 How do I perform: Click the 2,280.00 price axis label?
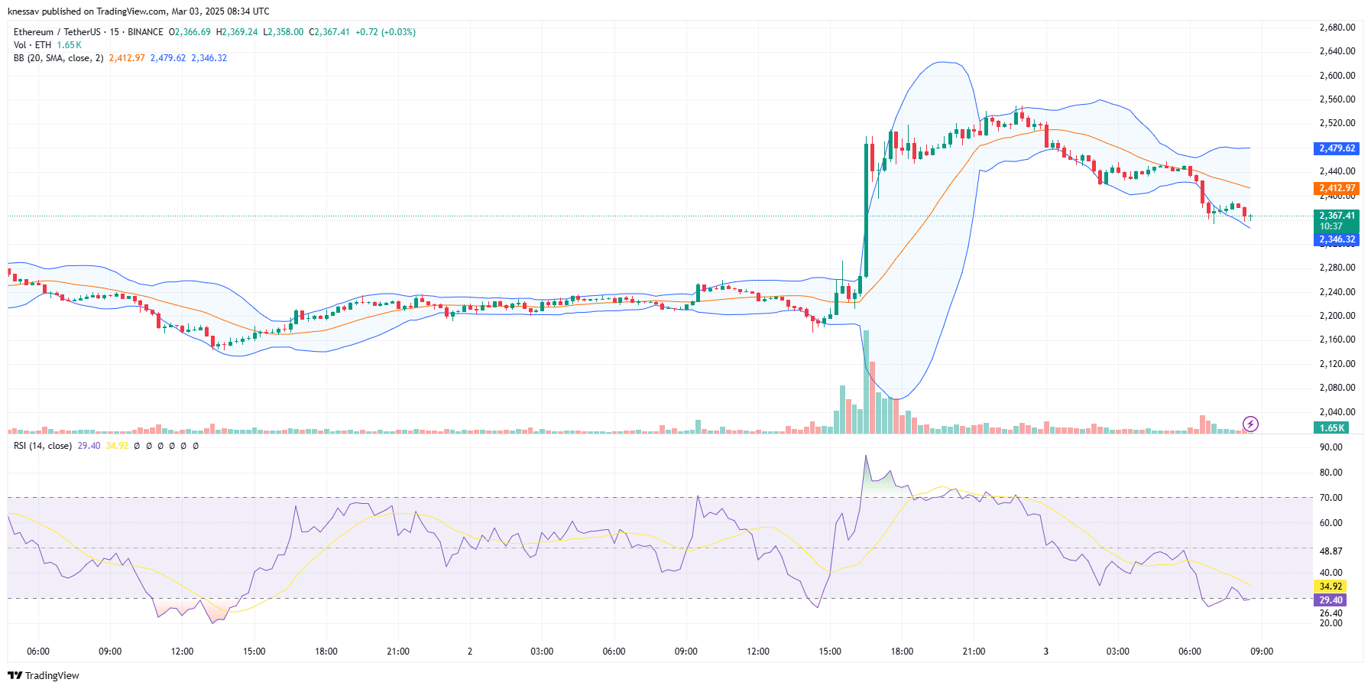[1337, 268]
